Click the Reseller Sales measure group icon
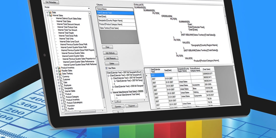Screen dimensions: 276x138 pyautogui.click(x=60, y=71)
